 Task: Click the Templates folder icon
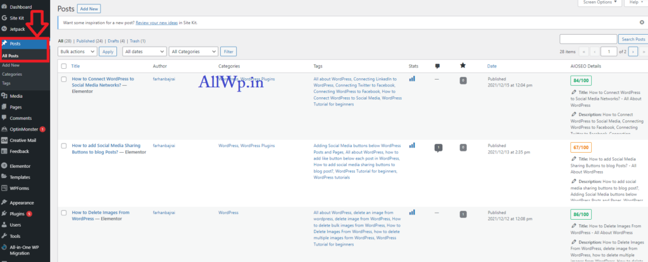[4, 177]
